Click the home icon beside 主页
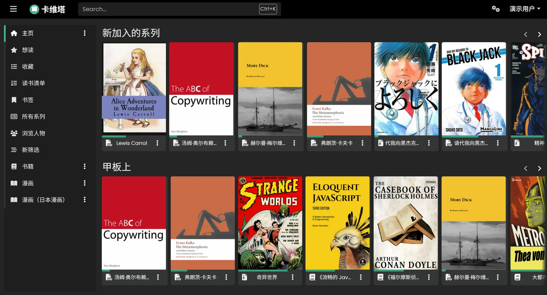The image size is (547, 295). (x=14, y=33)
